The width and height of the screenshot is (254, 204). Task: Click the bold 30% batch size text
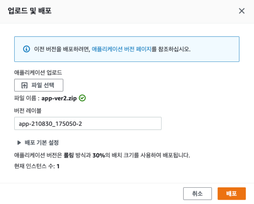point(99,155)
